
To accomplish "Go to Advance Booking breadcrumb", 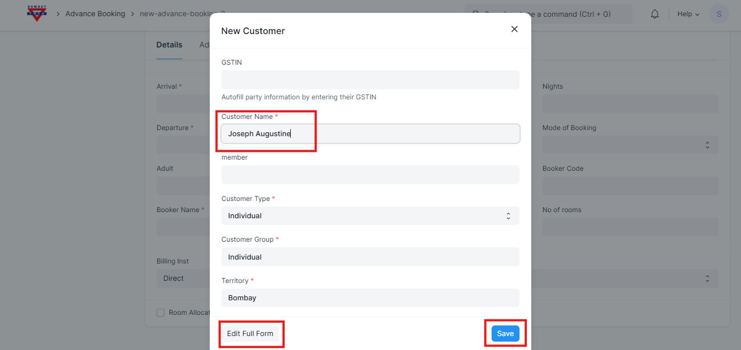I will coord(95,14).
